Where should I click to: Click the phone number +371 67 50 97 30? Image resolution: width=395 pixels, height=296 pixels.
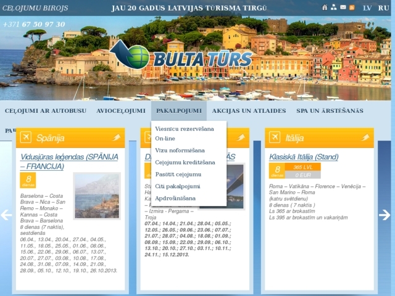click(x=34, y=24)
